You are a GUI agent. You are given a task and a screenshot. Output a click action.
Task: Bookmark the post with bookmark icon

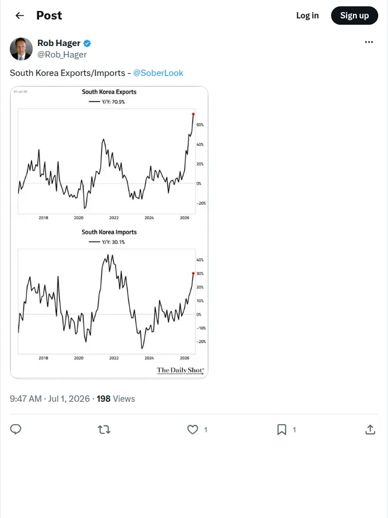pyautogui.click(x=282, y=429)
